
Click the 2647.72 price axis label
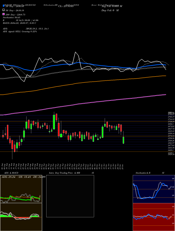[171, 129]
